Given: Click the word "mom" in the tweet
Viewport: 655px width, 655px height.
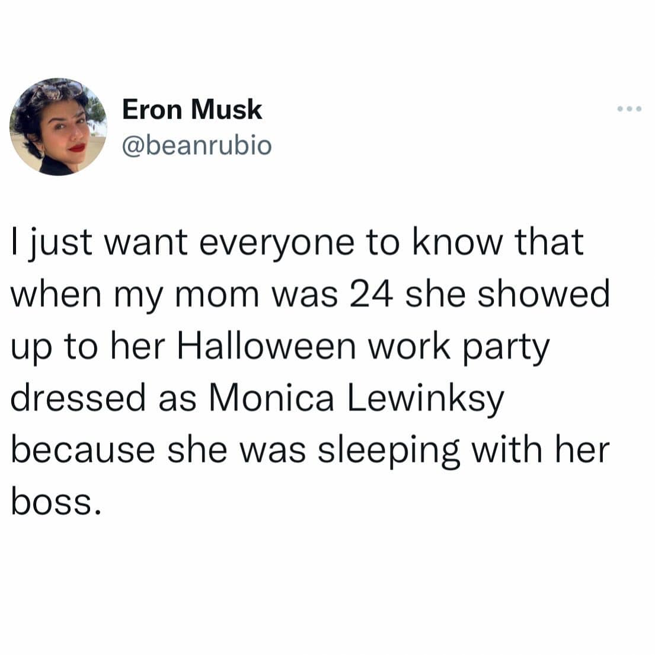Looking at the screenshot, I should 219,295.
